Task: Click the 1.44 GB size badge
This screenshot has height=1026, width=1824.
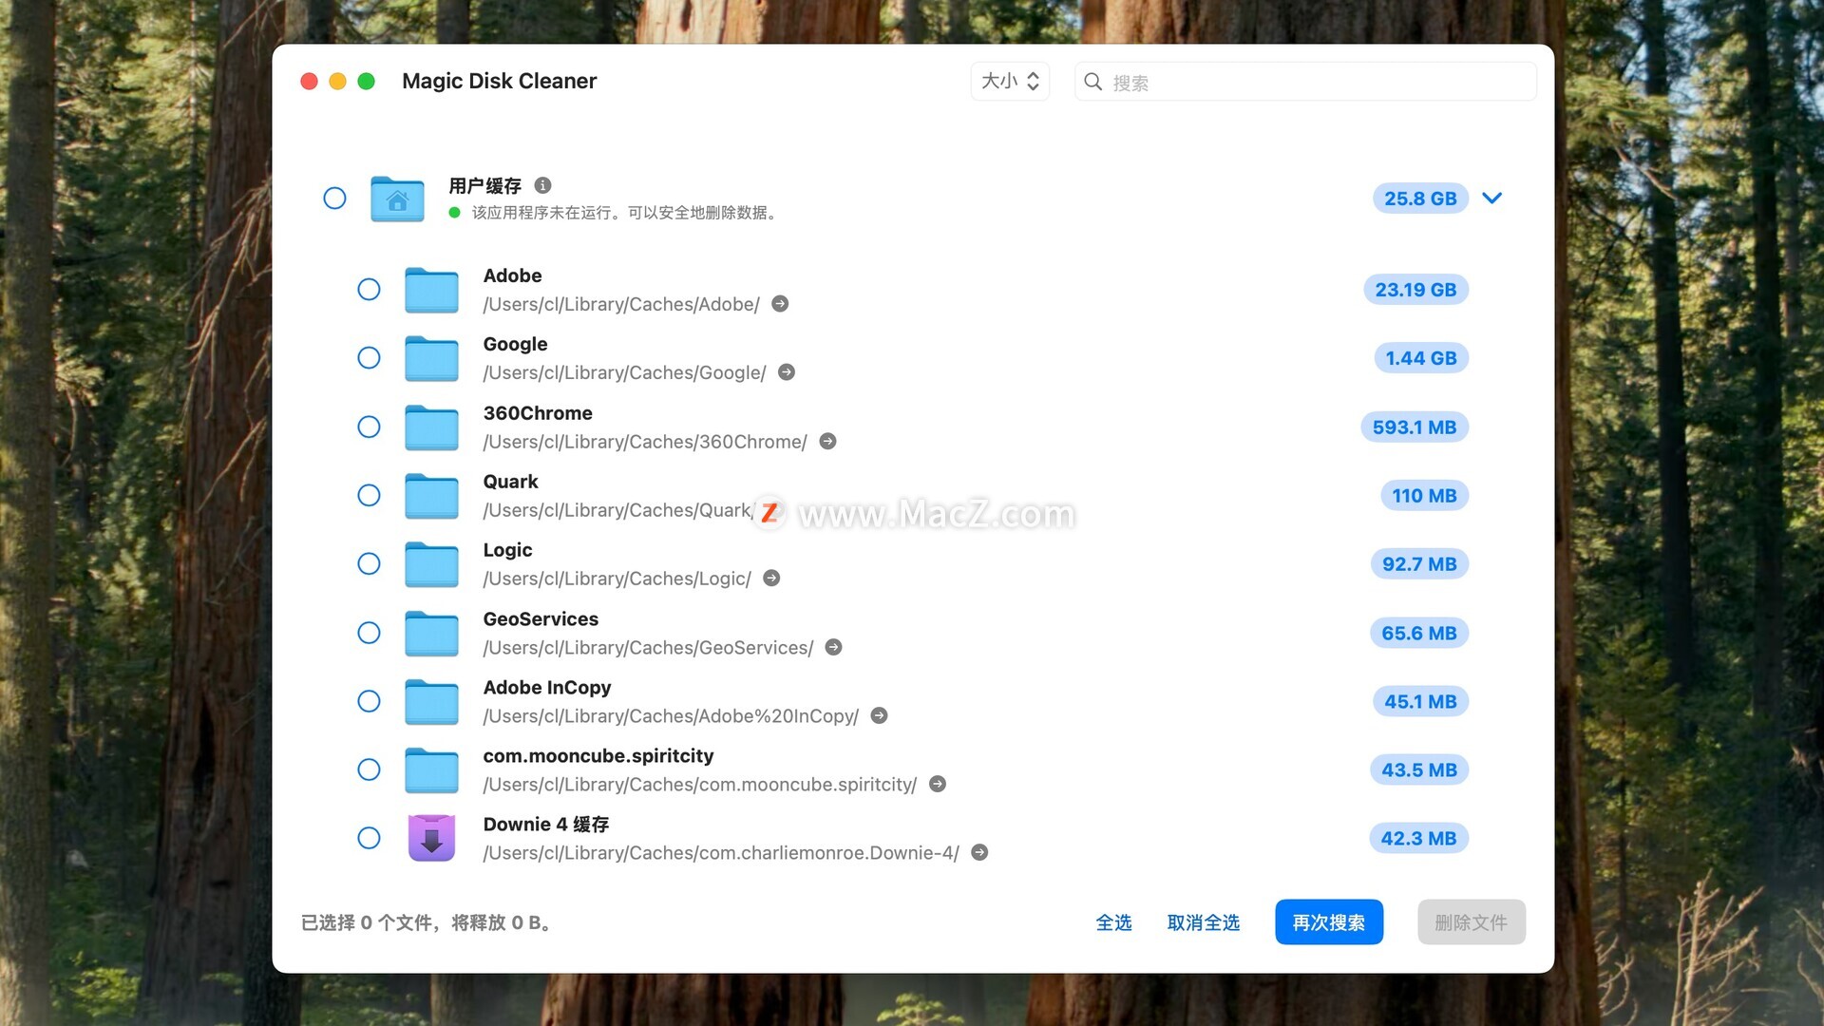Action: (1420, 358)
